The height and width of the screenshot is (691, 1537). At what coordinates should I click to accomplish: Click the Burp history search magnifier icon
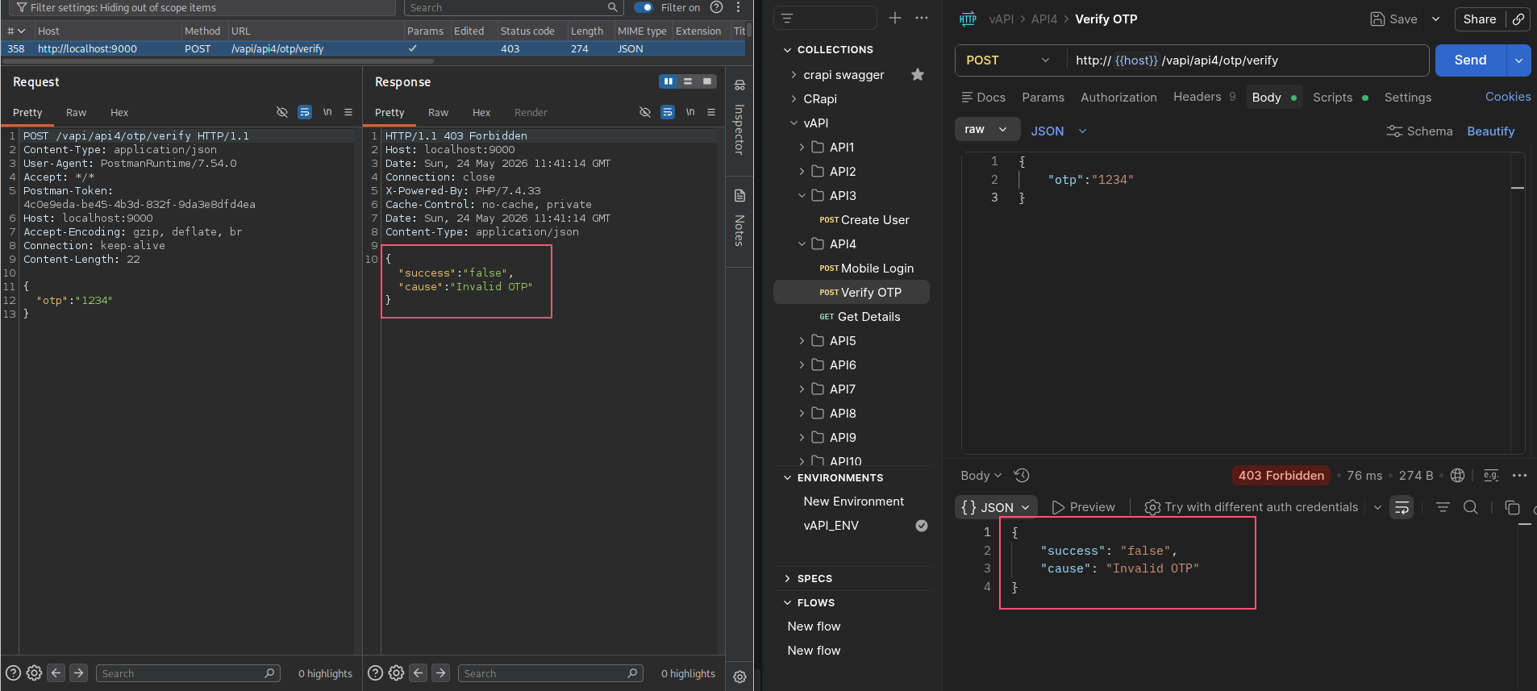[613, 7]
